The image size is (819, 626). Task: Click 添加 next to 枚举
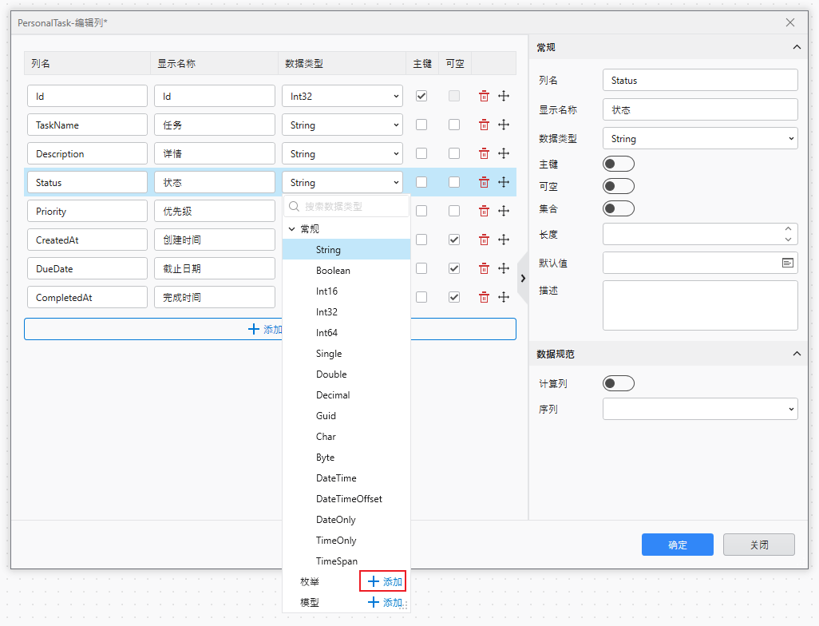coord(382,580)
